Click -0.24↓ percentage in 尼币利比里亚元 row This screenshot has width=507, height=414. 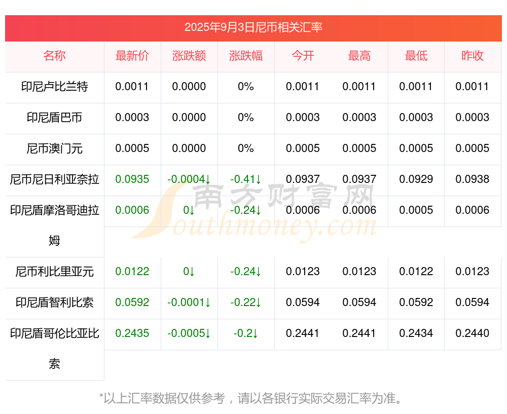tap(246, 272)
